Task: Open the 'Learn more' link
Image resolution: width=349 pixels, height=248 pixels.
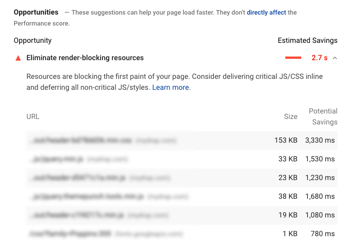Action: pyautogui.click(x=171, y=87)
